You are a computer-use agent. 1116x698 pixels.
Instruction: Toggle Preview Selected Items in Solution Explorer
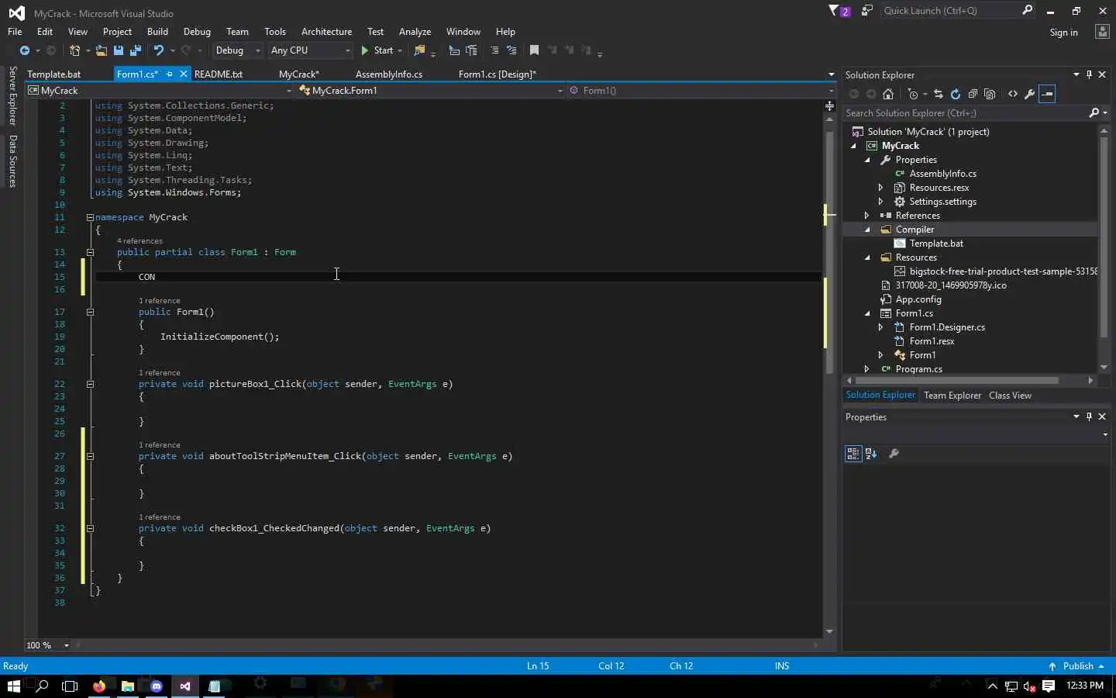[x=1047, y=94]
